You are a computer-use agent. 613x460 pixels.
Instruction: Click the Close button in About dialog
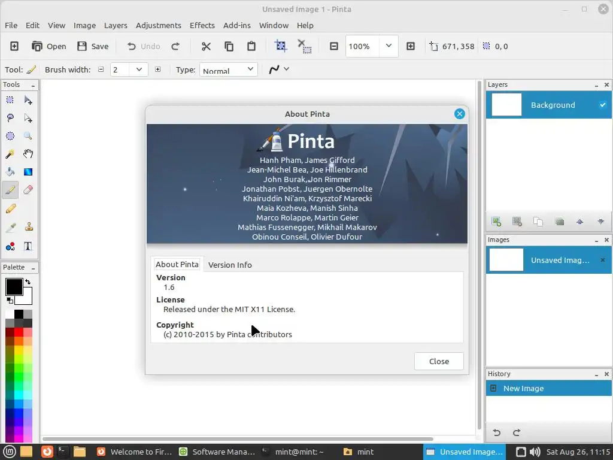pyautogui.click(x=439, y=361)
